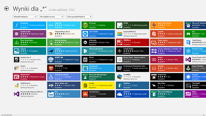This screenshot has height=116, width=206.
Task: Click the scrollbar left arrow
Action: coord(2,115)
